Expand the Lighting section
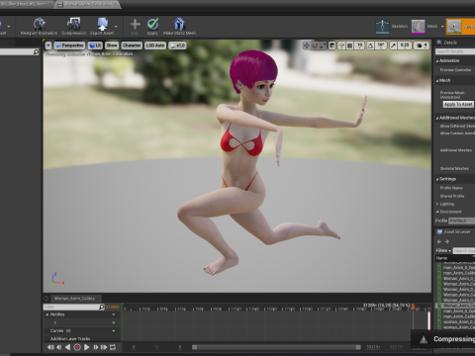Screen dimensions: 475x356 click(437, 204)
